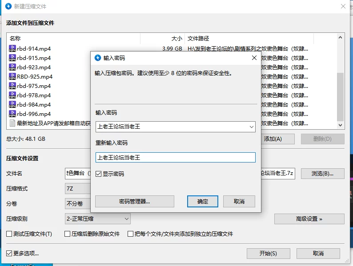Click the rbd-914.mp4 file icon
This screenshot has width=353, height=266.
(12, 48)
